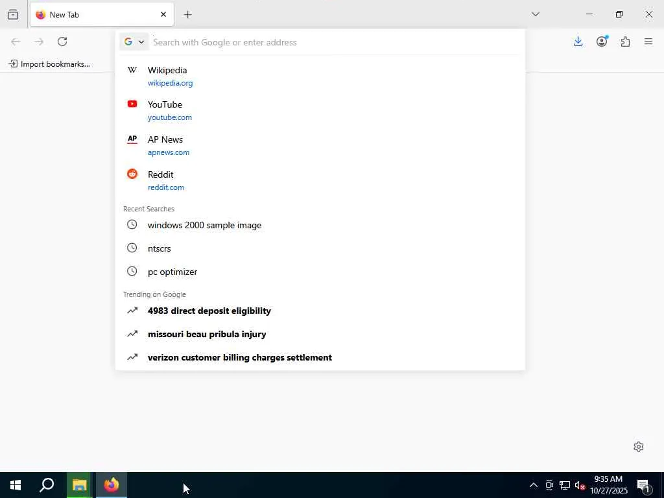Open File Explorer from taskbar

[79, 485]
